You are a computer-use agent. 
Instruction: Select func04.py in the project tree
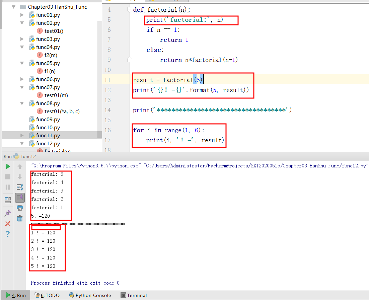(48, 47)
